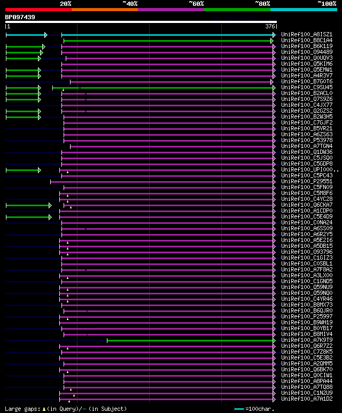Screen dimensions: 342x413
Task: Click the UniRef100_A1CDP0 label
Action: (x=307, y=211)
